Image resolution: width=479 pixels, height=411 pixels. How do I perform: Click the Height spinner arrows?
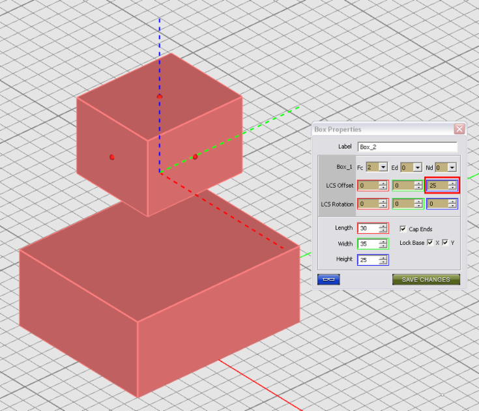(x=383, y=259)
